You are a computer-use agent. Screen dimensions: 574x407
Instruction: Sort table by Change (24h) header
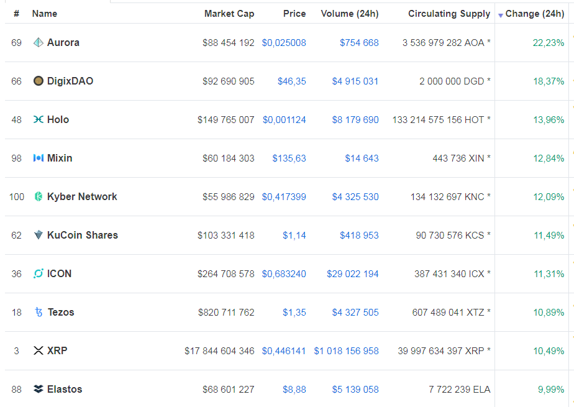(x=534, y=14)
